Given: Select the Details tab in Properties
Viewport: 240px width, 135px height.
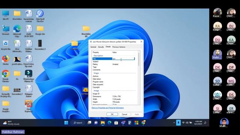Looking at the screenshot, I should [108, 46].
